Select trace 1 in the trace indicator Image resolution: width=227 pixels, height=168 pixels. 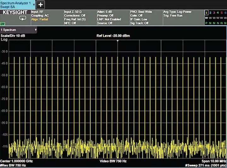tap(206, 13)
